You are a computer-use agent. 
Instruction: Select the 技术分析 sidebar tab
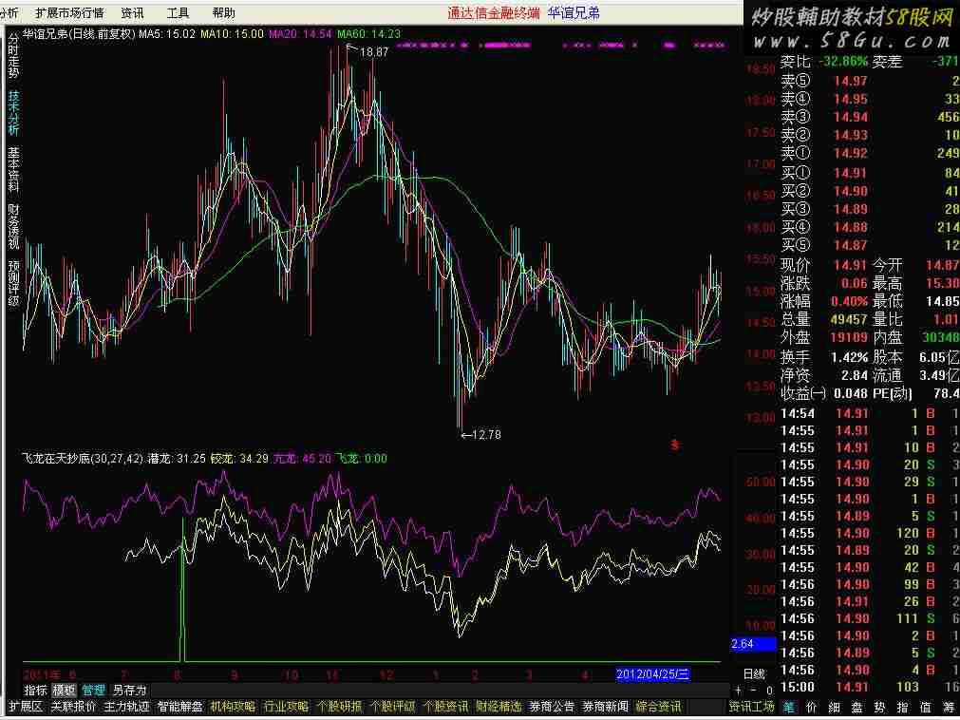pos(13,112)
